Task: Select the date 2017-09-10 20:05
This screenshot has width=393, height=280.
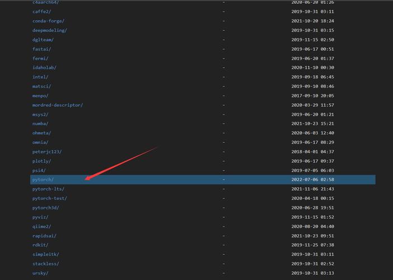Action: [x=312, y=96]
